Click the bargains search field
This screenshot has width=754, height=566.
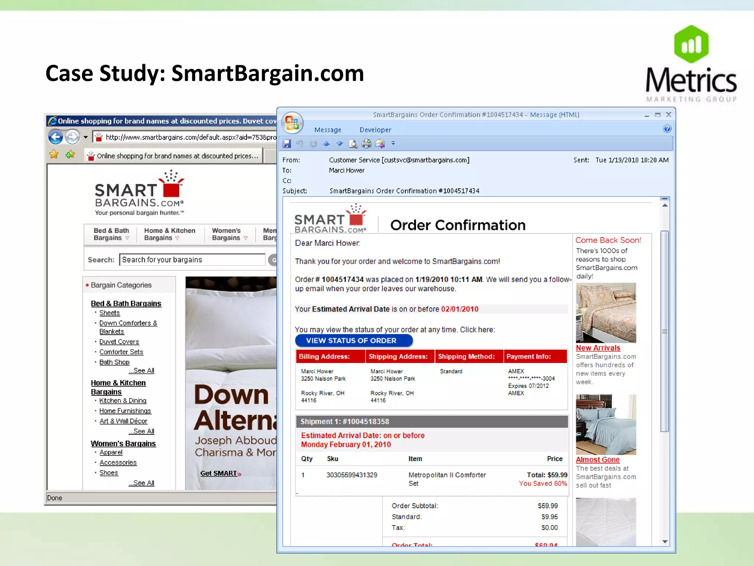pyautogui.click(x=192, y=259)
